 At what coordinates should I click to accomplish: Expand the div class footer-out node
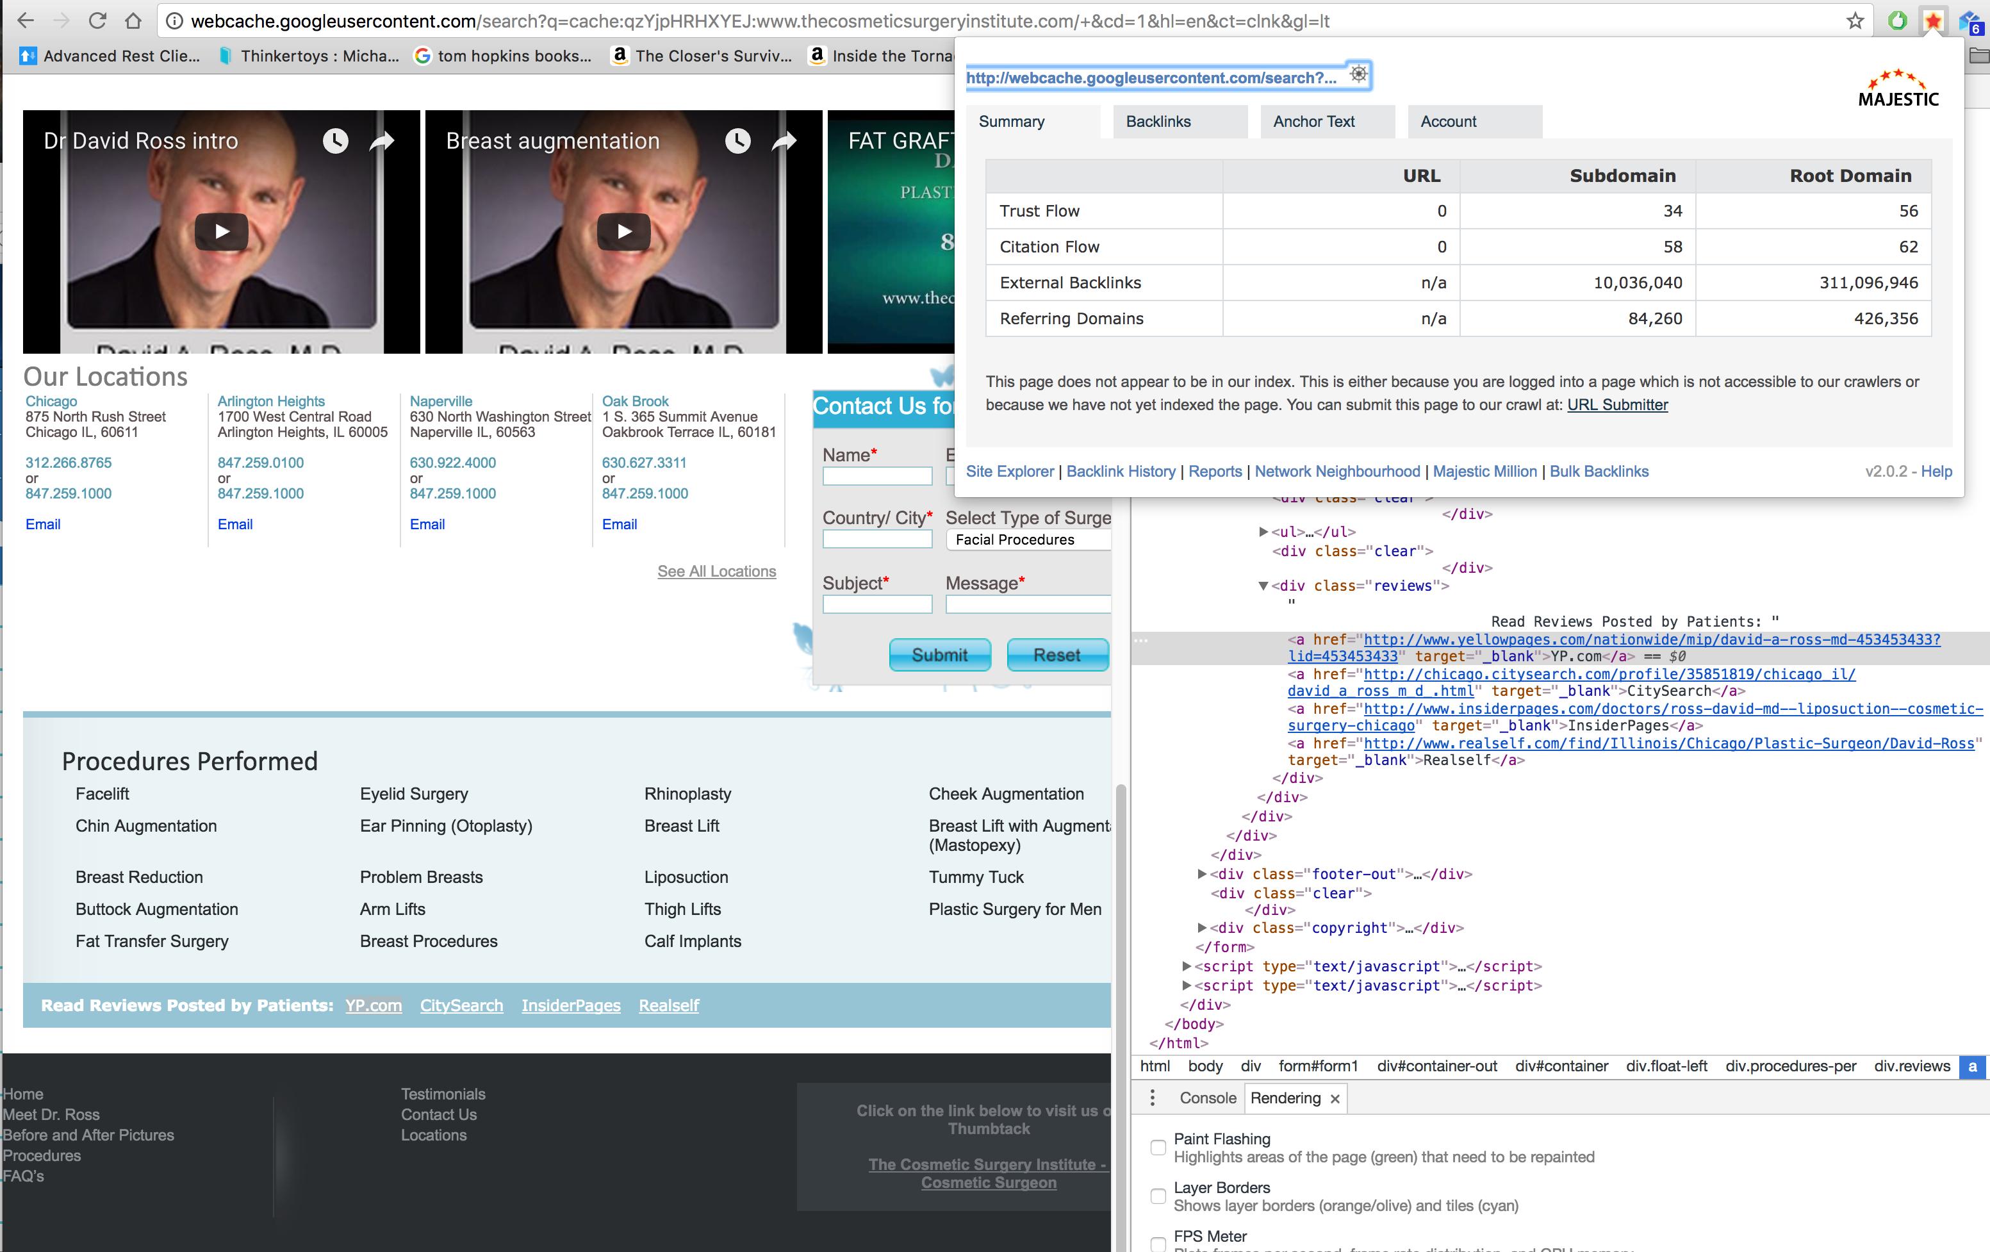(1201, 873)
